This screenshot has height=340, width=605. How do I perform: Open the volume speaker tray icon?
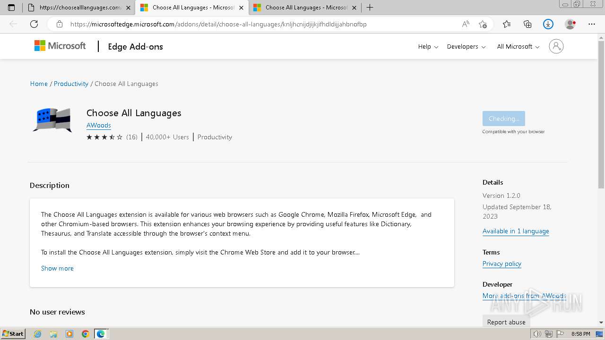(x=537, y=334)
